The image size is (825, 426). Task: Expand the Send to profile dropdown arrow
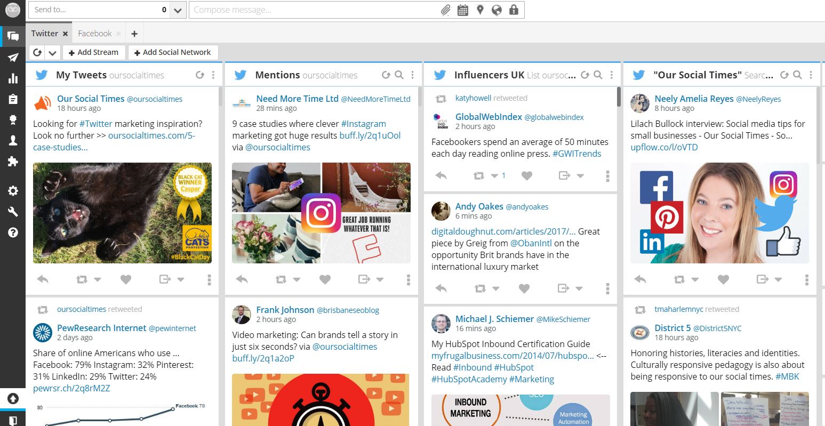[x=178, y=10]
